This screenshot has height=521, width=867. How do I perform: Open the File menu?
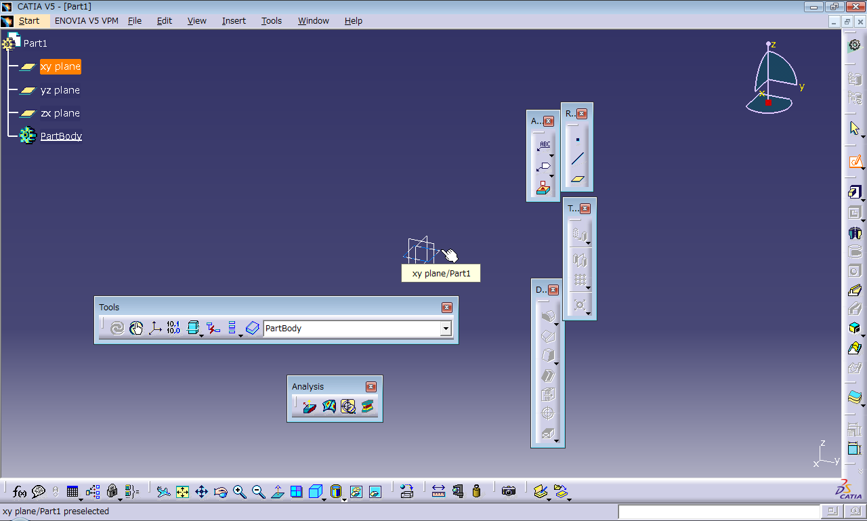click(x=135, y=21)
